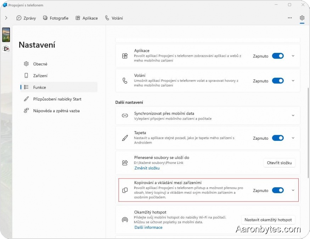The image size is (310, 239).
Task: Expand details for Aplikace setting
Action: point(293,56)
